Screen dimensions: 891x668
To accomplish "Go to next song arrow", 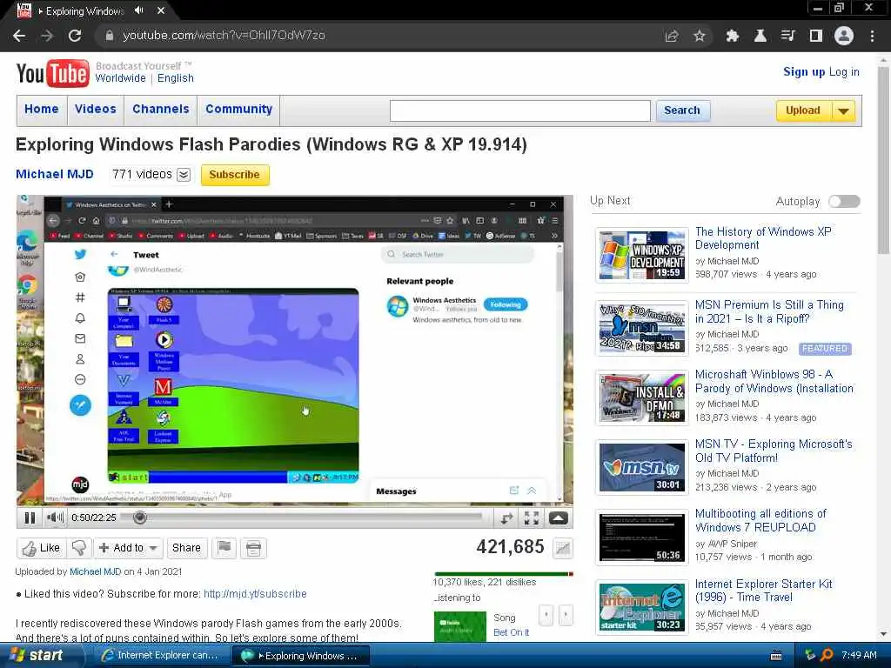I will pyautogui.click(x=566, y=615).
